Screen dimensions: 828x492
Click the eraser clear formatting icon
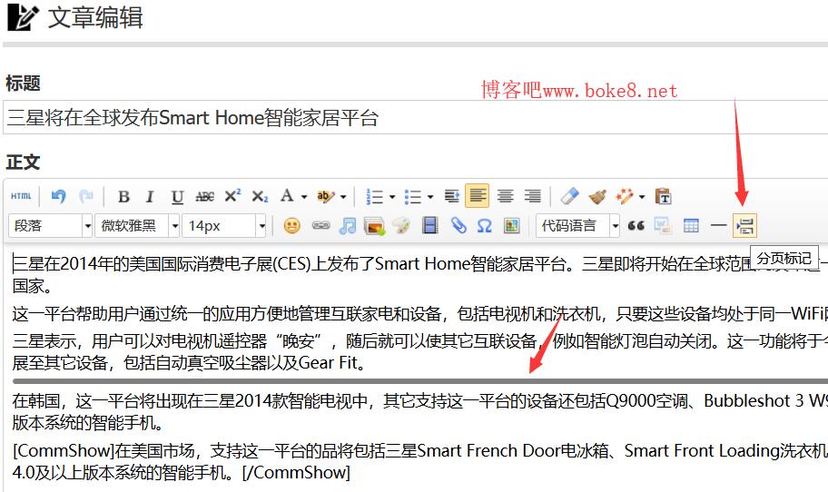569,196
